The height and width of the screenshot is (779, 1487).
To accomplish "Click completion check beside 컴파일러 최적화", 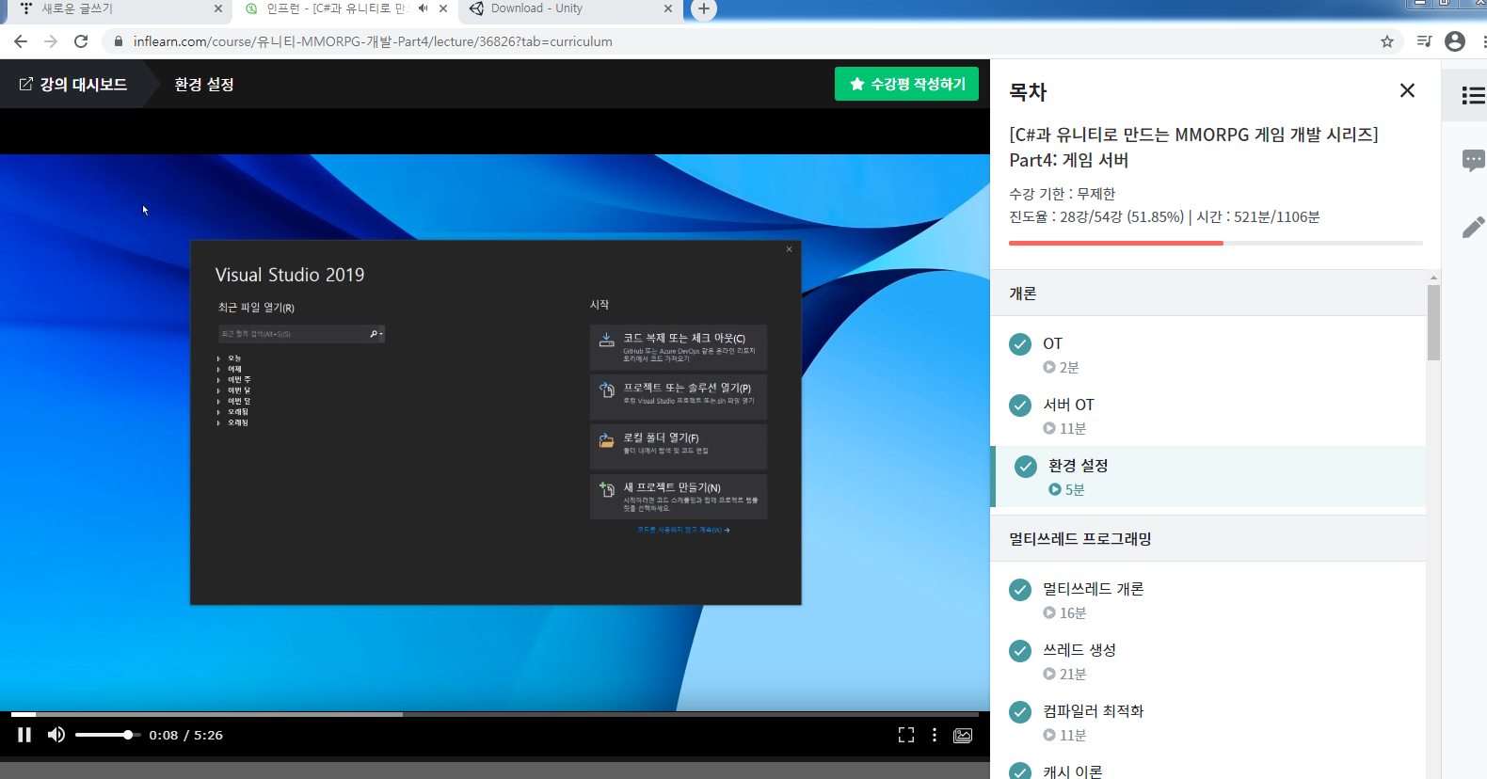I will click(x=1020, y=712).
